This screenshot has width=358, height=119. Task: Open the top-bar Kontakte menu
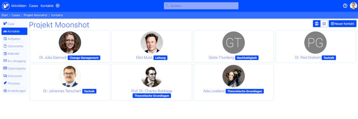click(47, 6)
